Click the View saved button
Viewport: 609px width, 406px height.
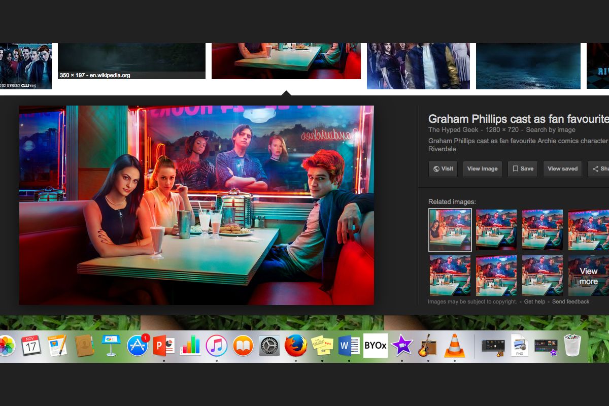click(563, 169)
